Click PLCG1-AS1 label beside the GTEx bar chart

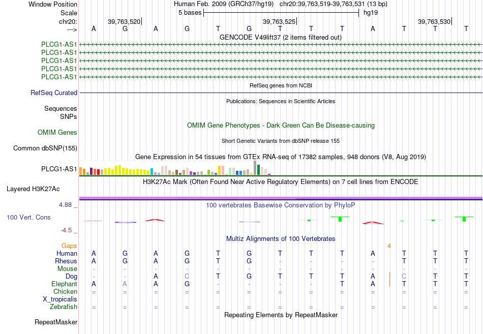(x=59, y=169)
